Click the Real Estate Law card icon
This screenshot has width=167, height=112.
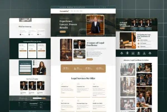[62, 101]
